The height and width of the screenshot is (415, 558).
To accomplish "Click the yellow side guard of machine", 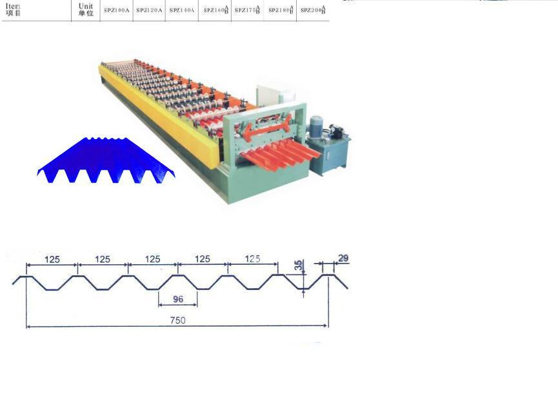I will tap(161, 118).
